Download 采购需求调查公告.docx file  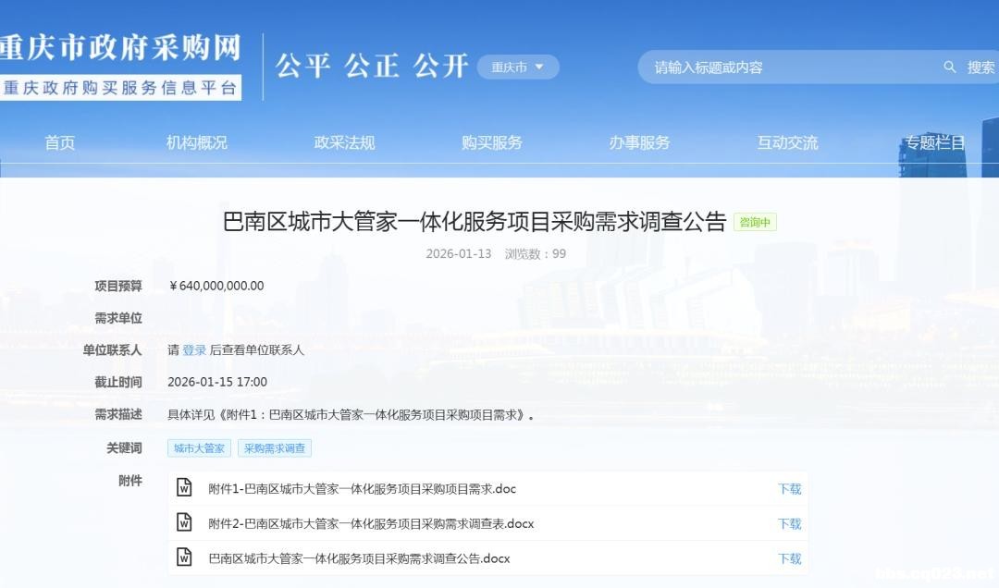pos(789,558)
